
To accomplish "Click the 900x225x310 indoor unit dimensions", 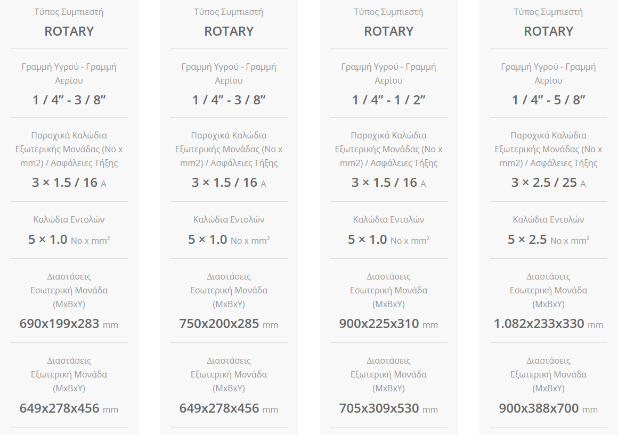I will click(x=379, y=324).
